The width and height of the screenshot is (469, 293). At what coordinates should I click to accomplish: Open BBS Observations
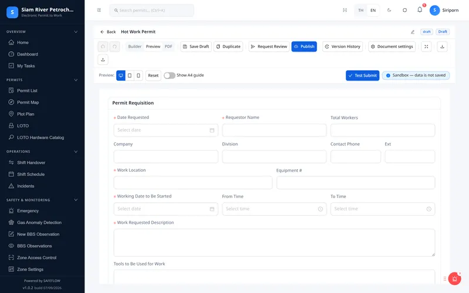(35, 246)
